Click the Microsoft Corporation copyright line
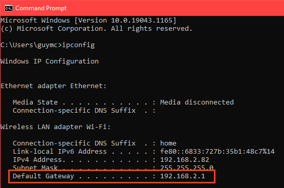Image resolution: width=284 pixels, height=188 pixels. [97, 29]
